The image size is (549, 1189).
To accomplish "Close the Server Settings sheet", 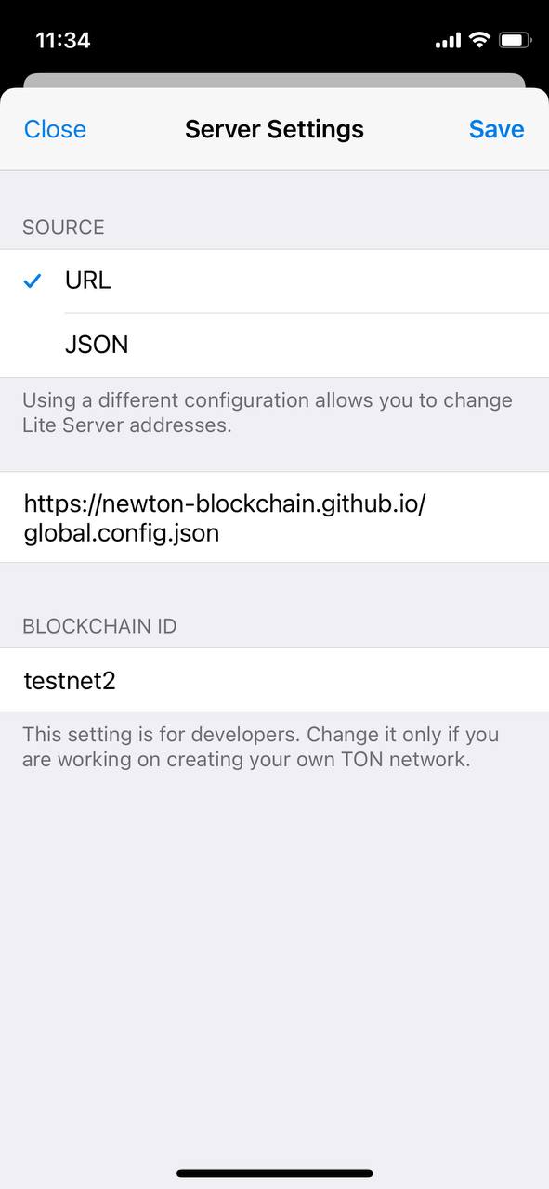I will click(x=55, y=129).
